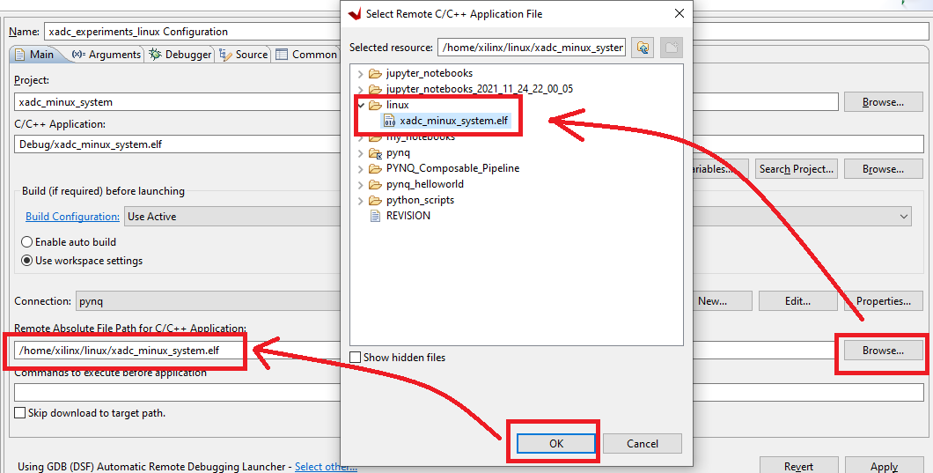The width and height of the screenshot is (933, 473).
Task: Click the New connection button
Action: [x=723, y=301]
